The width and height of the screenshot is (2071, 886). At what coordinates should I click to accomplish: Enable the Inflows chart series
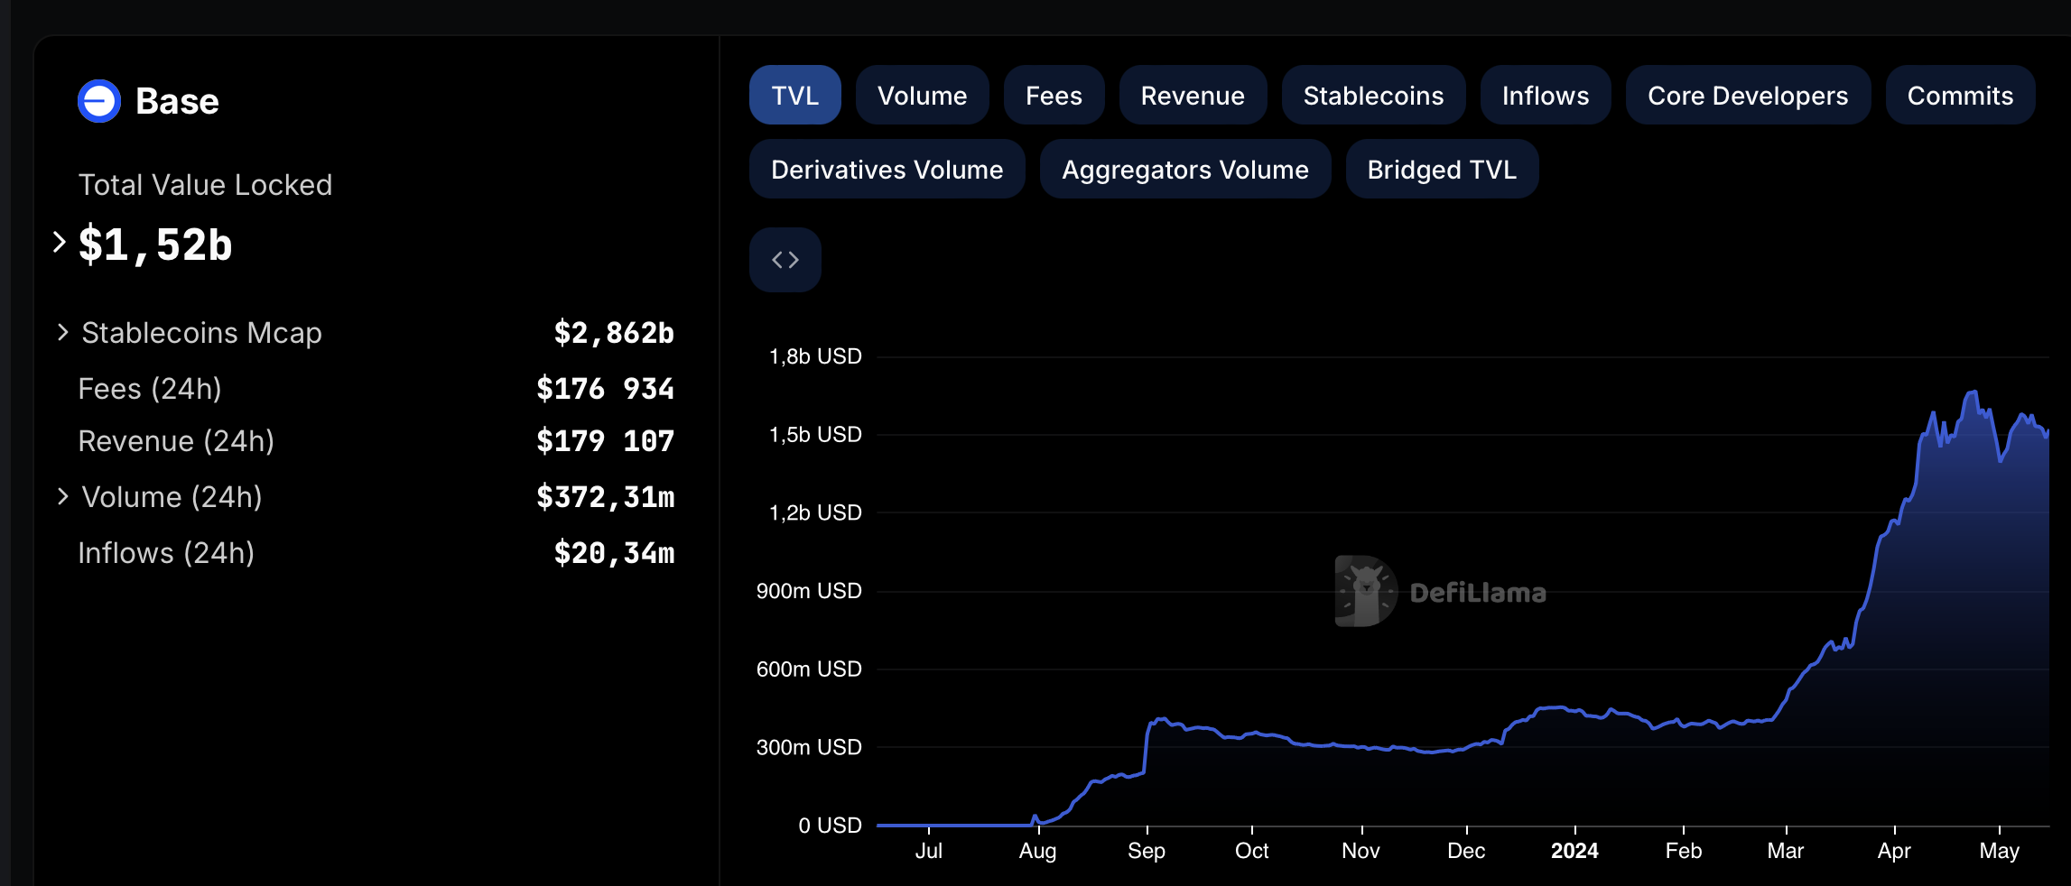point(1545,96)
